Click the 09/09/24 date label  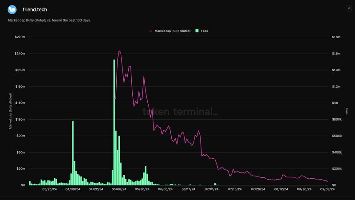tap(327, 189)
